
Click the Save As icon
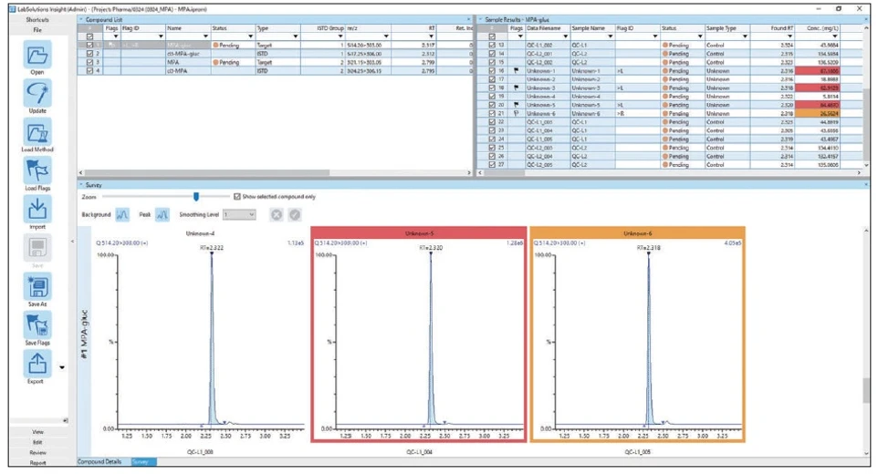pos(37,285)
